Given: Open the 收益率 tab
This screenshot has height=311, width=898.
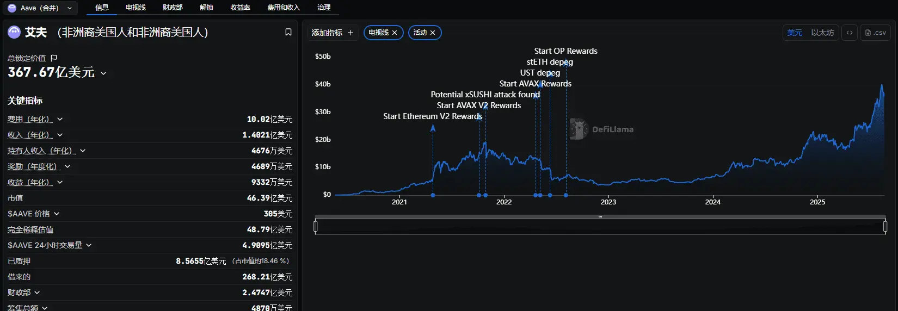Looking at the screenshot, I should click(240, 8).
